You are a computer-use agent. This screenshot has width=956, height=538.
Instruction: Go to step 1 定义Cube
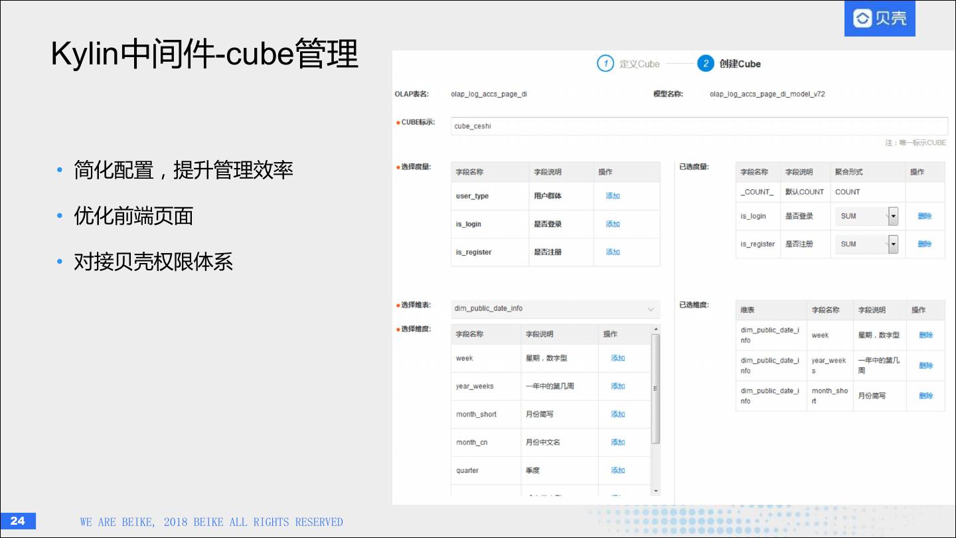click(628, 64)
